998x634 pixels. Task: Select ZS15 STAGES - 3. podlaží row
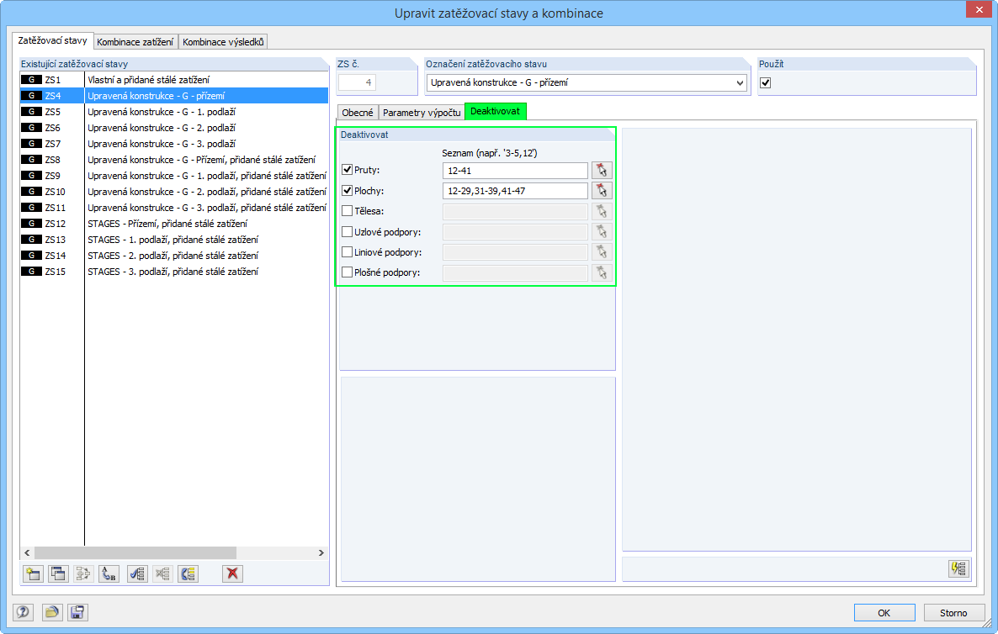[174, 271]
